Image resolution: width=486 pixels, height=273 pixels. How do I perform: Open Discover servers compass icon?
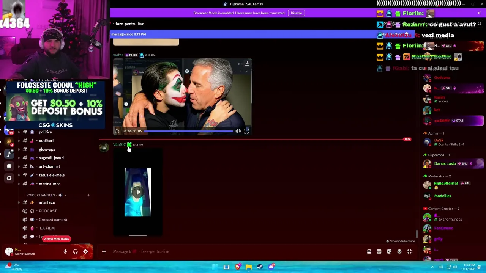point(9,178)
